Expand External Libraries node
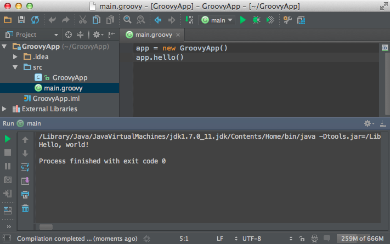Viewport: 390px width, 244px height. pyautogui.click(x=4, y=109)
